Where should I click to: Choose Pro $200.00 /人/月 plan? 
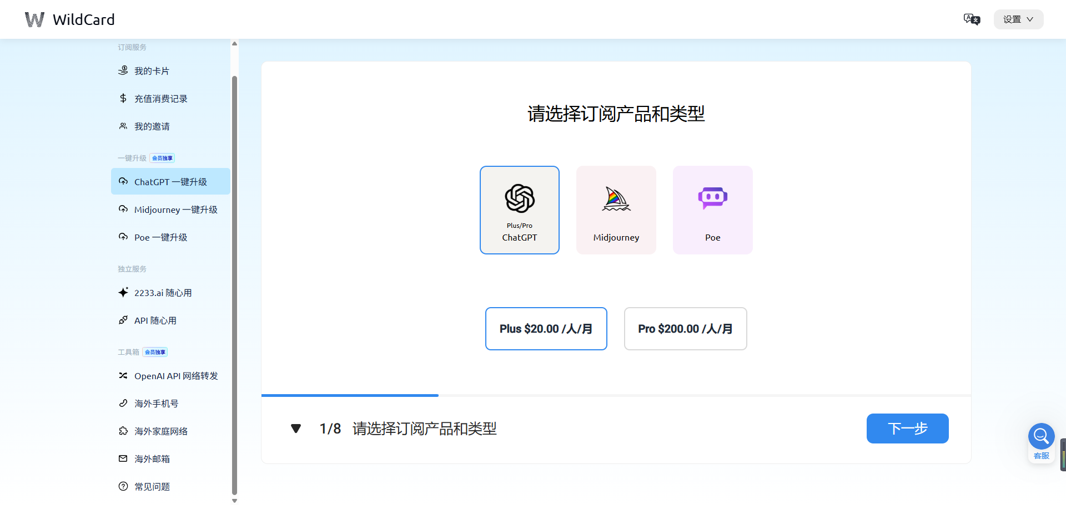coord(686,329)
